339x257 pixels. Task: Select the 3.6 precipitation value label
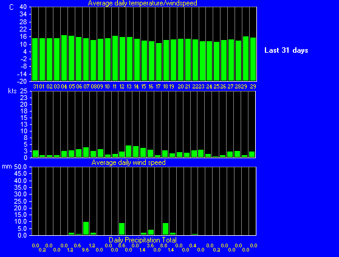150,245
